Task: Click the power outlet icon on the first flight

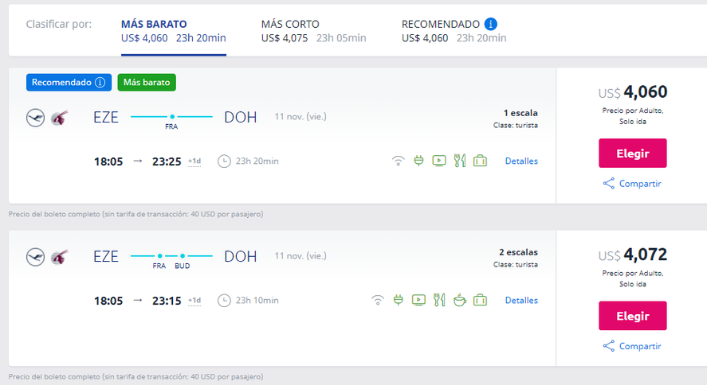Action: pyautogui.click(x=418, y=161)
